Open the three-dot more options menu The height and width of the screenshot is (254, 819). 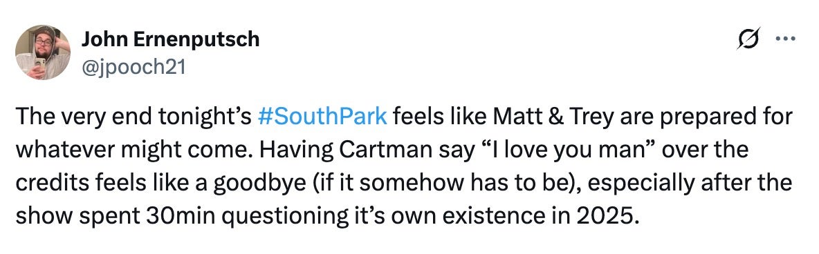click(786, 39)
